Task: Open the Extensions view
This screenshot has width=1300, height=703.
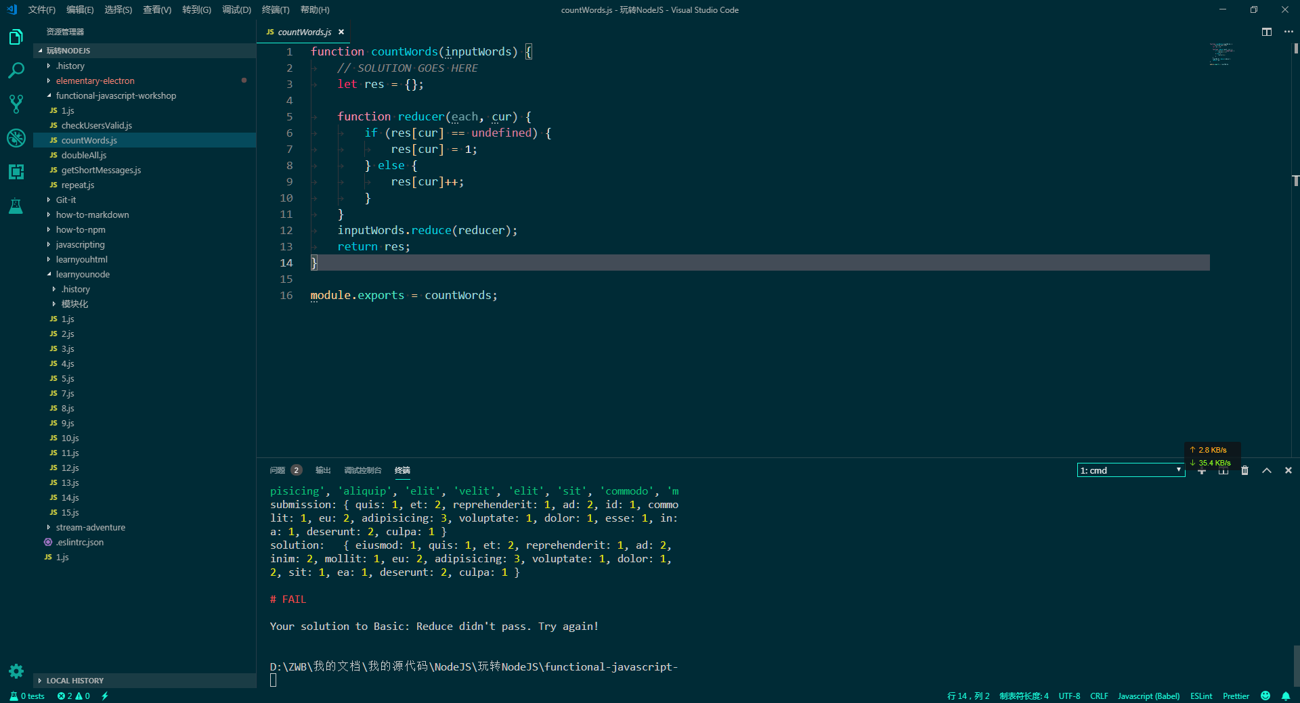Action: pyautogui.click(x=16, y=172)
